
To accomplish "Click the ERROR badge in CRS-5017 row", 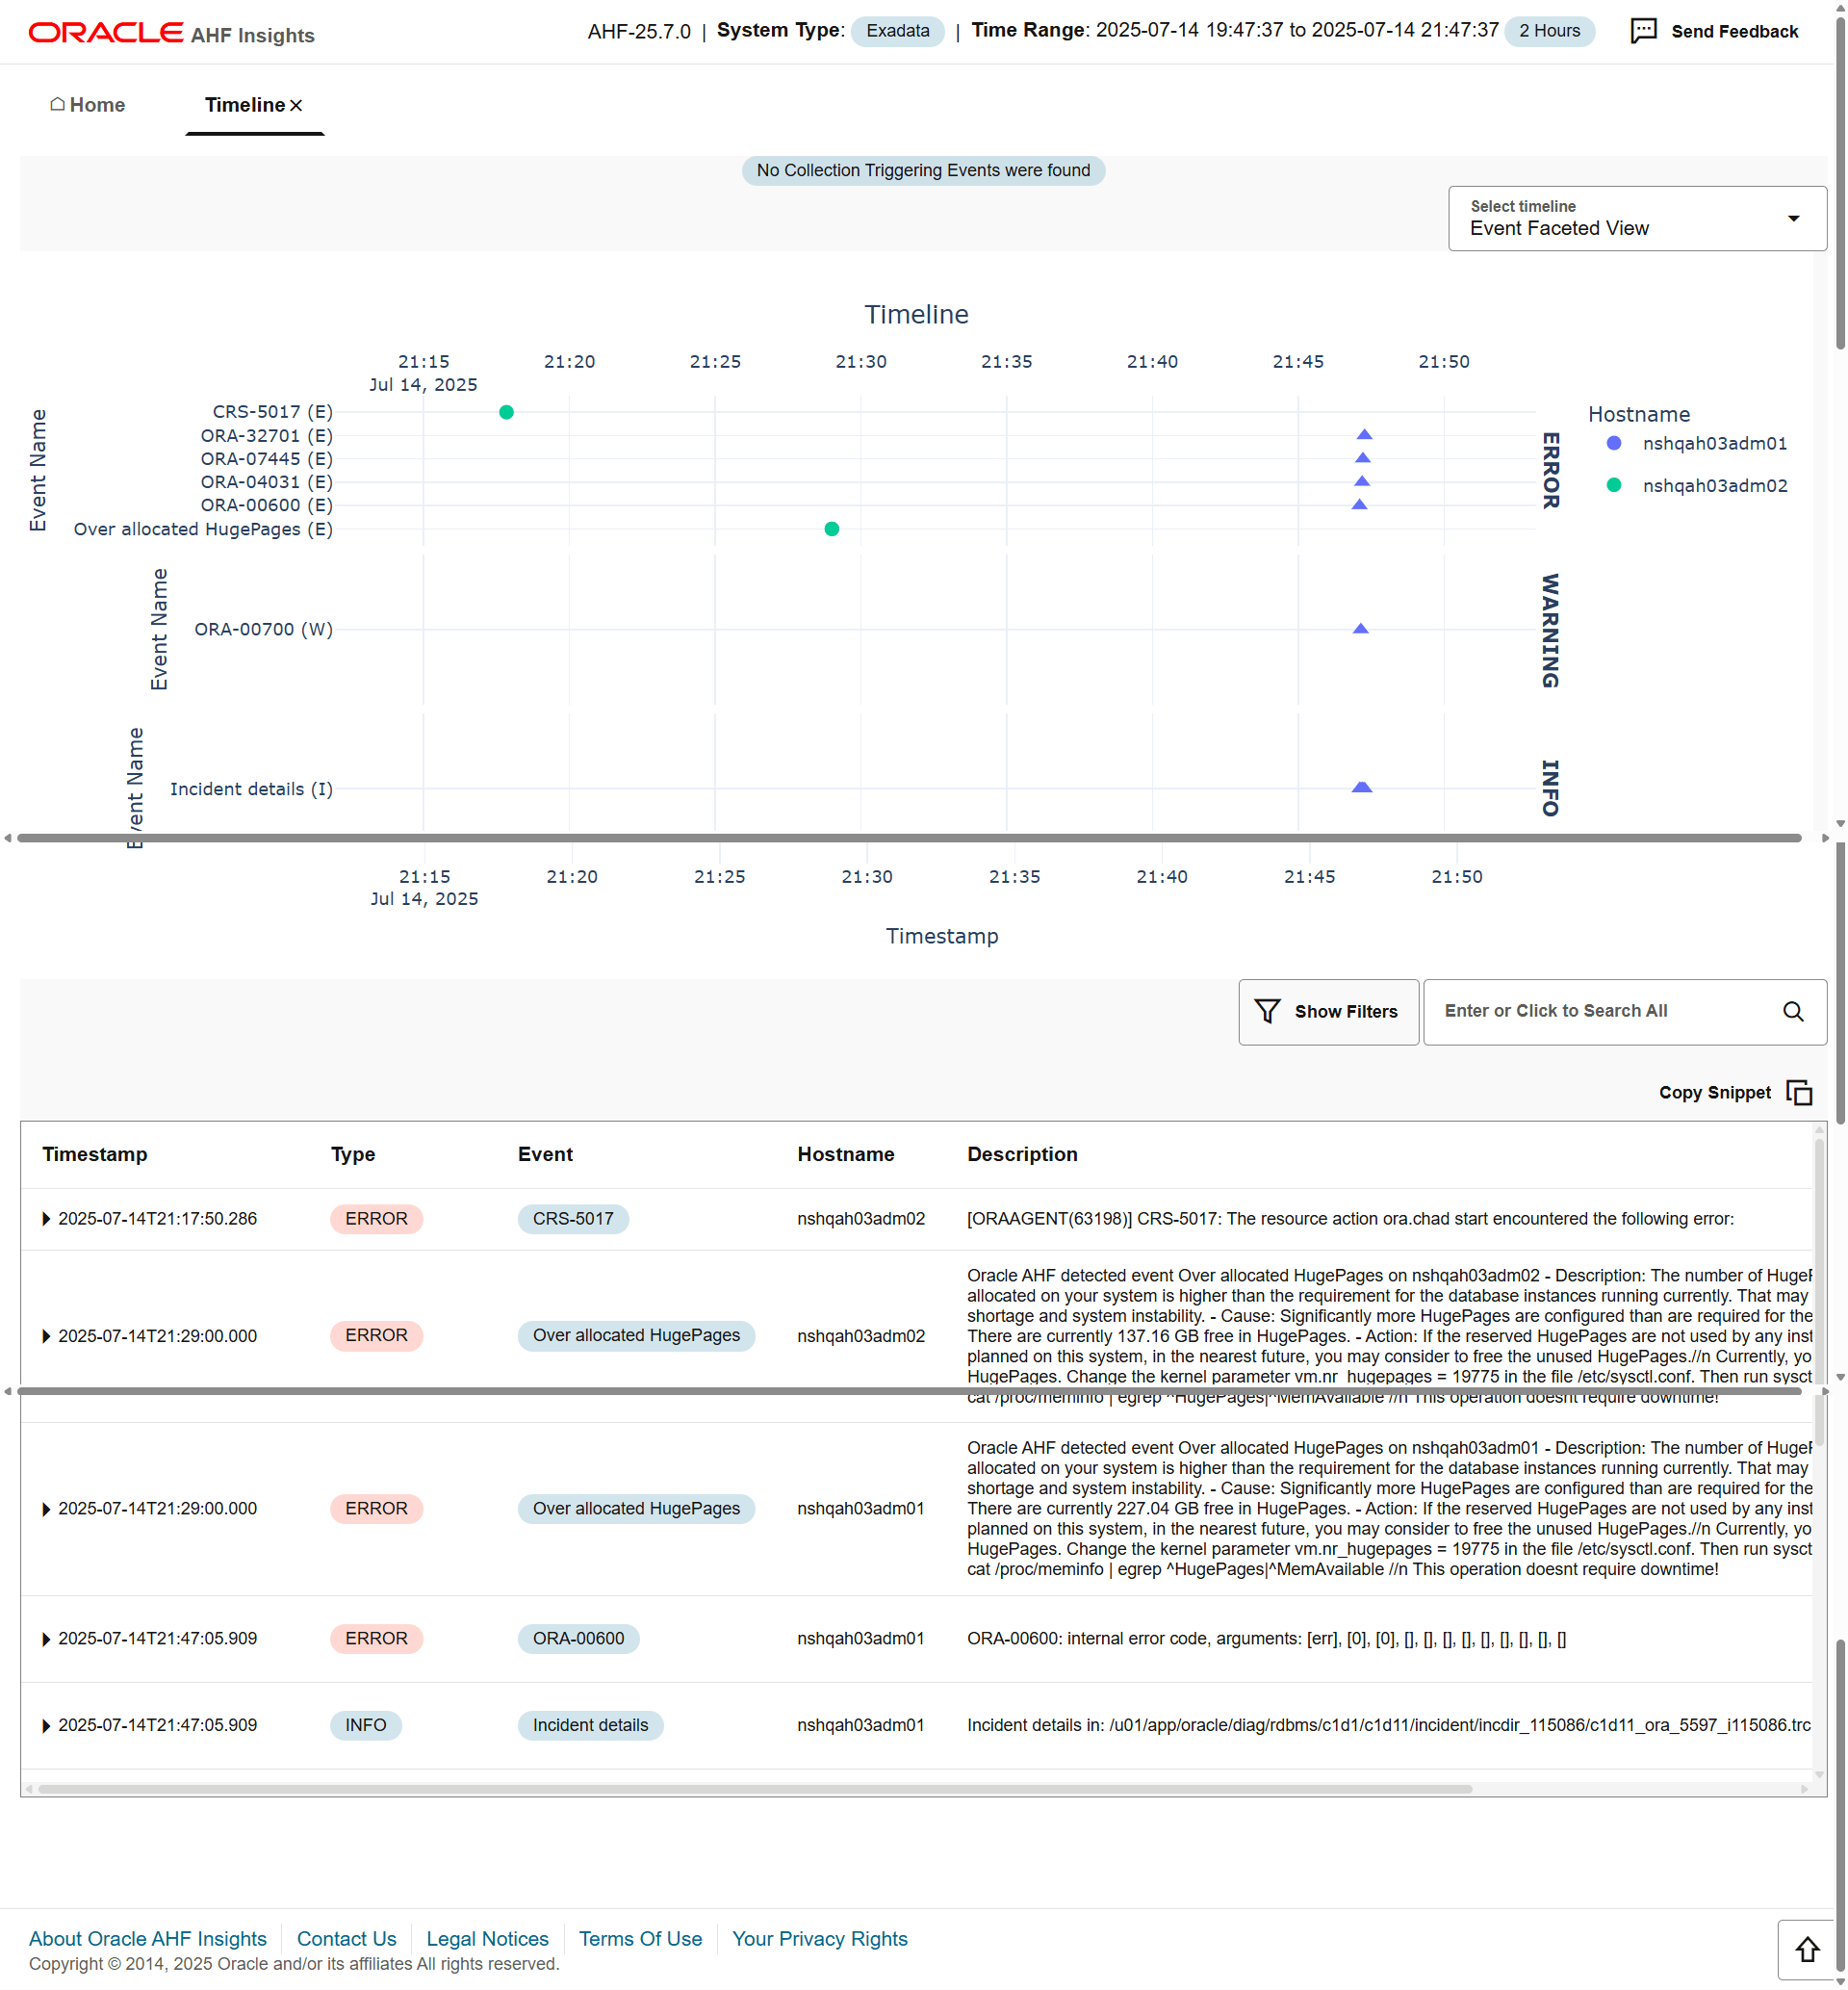I will (x=376, y=1218).
